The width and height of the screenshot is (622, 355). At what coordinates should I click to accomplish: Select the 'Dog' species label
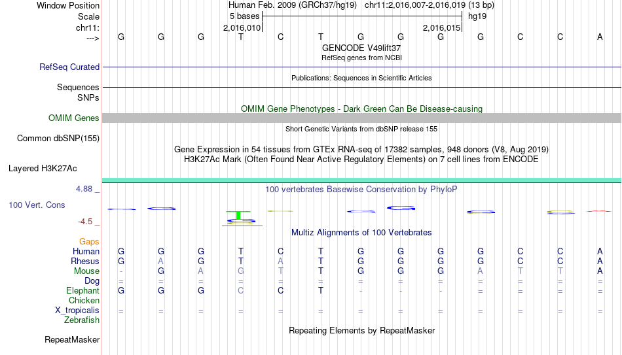pos(92,281)
